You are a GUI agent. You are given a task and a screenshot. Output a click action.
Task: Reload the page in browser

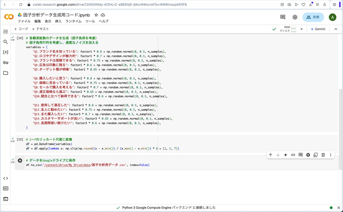point(21,4)
